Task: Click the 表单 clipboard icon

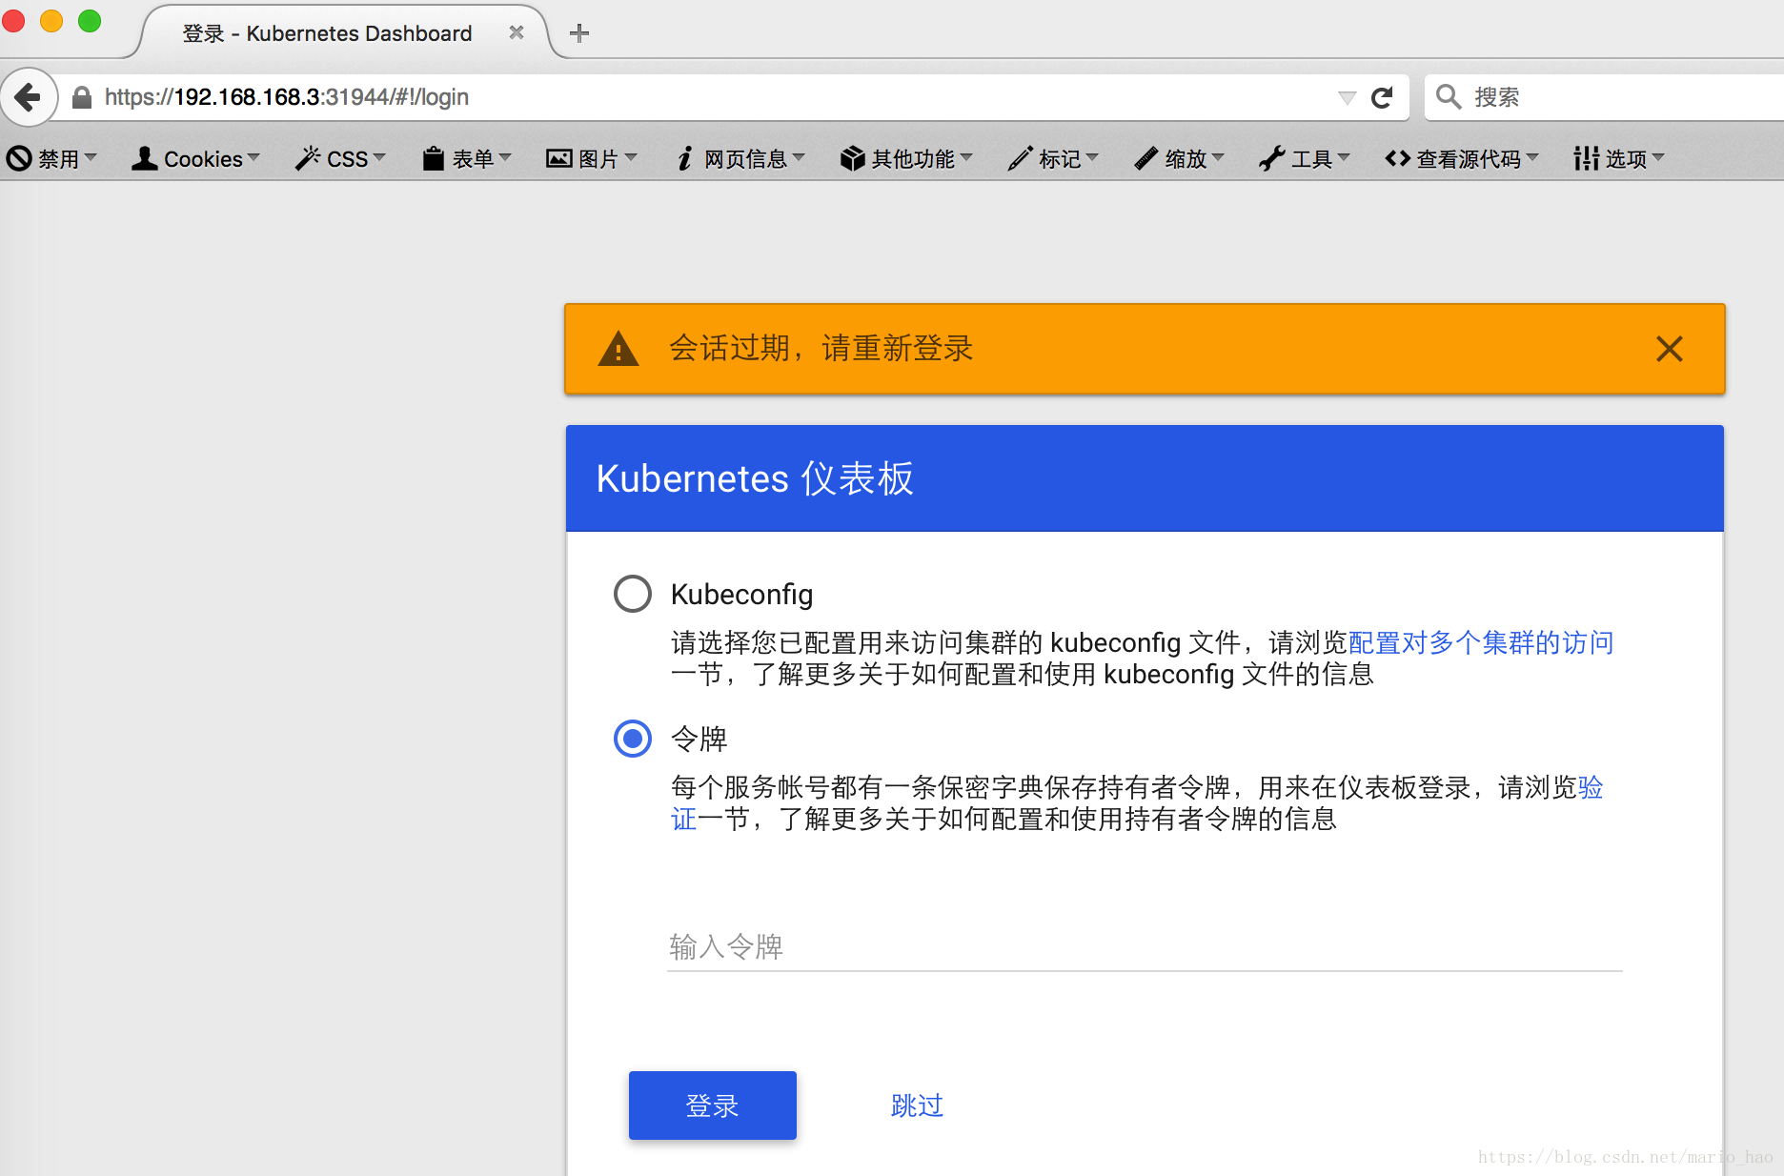Action: tap(434, 158)
